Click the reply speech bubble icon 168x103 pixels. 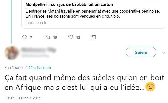coord(25,37)
